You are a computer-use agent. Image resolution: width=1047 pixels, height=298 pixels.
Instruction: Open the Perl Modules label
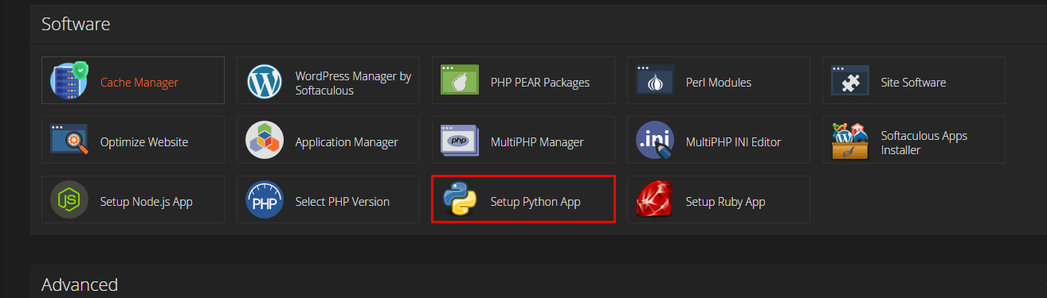(719, 82)
